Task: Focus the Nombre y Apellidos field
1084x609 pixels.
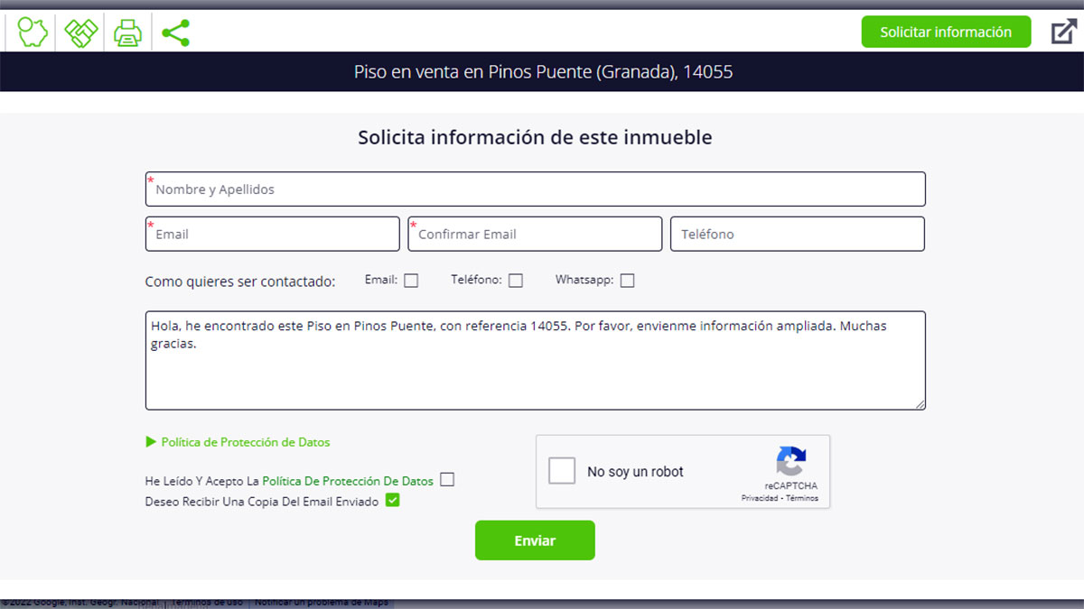Action: click(x=535, y=189)
